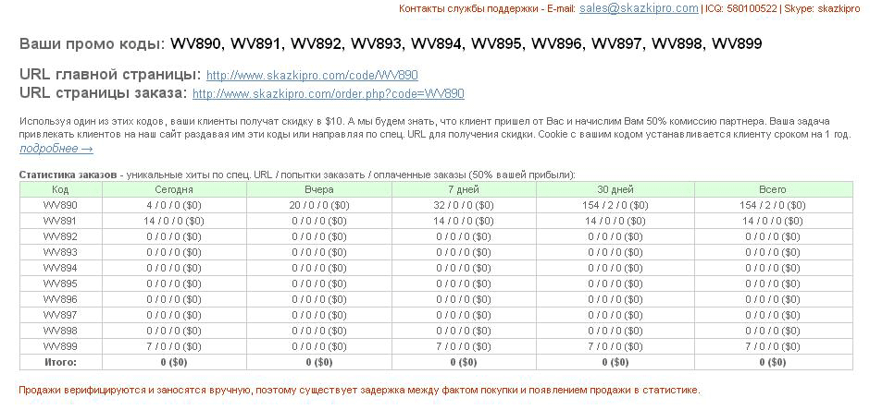Viewport: 870px width, 410px height.
Task: Select the "32 / 0 / 0 ($0)" cell under 7 дней
Action: (464, 205)
